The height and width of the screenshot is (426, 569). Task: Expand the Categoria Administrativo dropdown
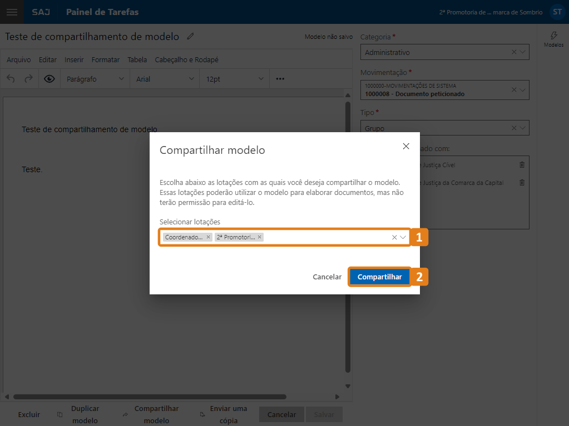click(x=523, y=52)
